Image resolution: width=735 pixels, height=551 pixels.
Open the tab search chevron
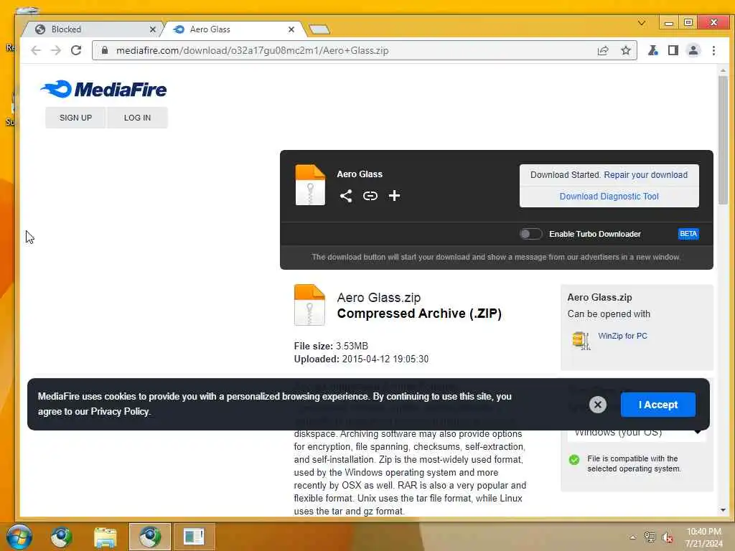(642, 22)
